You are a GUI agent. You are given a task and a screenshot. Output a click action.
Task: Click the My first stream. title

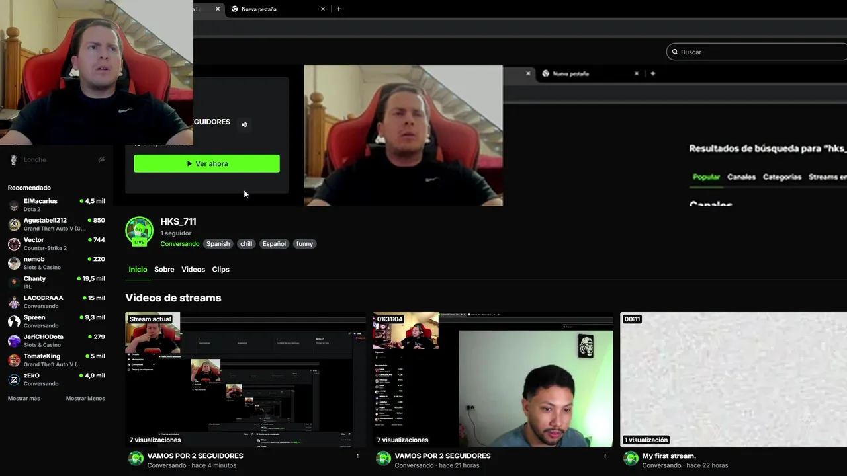click(x=669, y=456)
